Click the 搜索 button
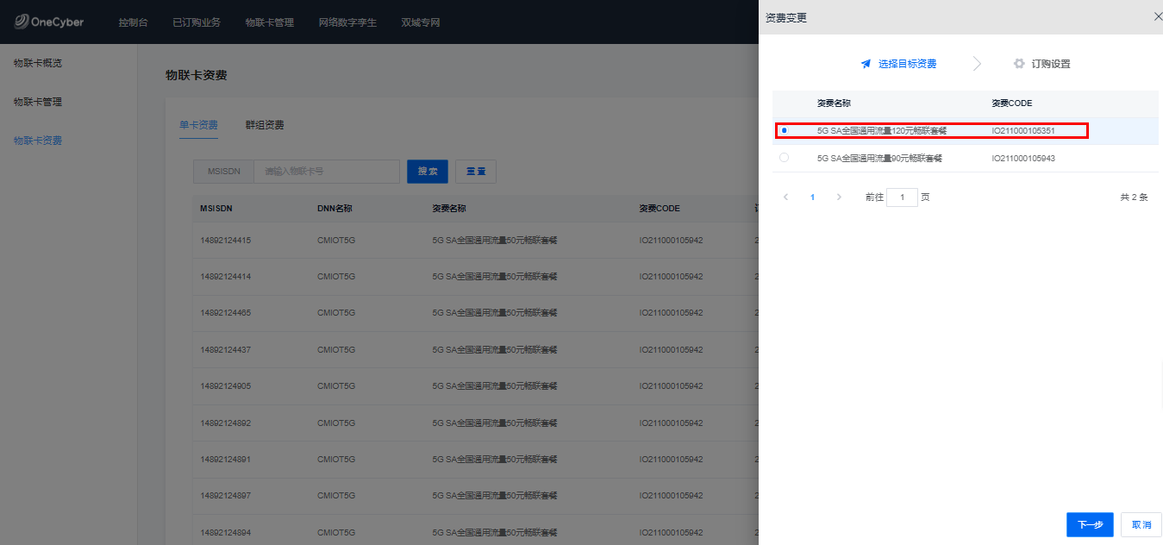Image resolution: width=1163 pixels, height=545 pixels. click(427, 172)
